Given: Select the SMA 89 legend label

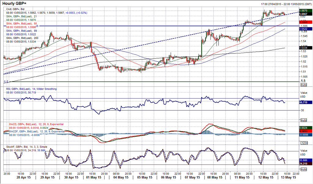Looking at the screenshot, I should (21, 31).
